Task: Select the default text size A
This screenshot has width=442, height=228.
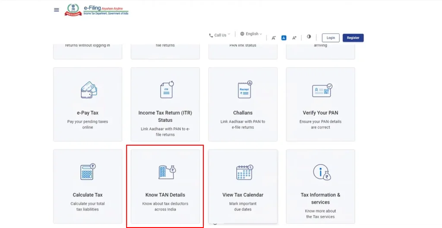Action: point(284,38)
